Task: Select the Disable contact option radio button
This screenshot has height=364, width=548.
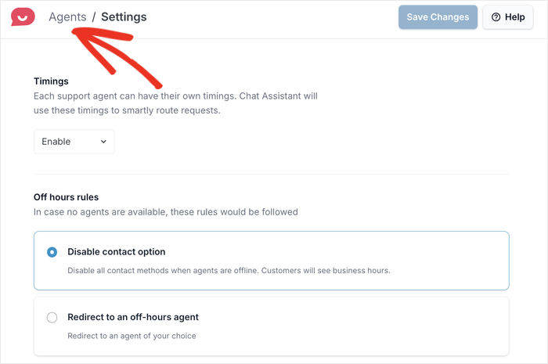Action: (x=52, y=252)
